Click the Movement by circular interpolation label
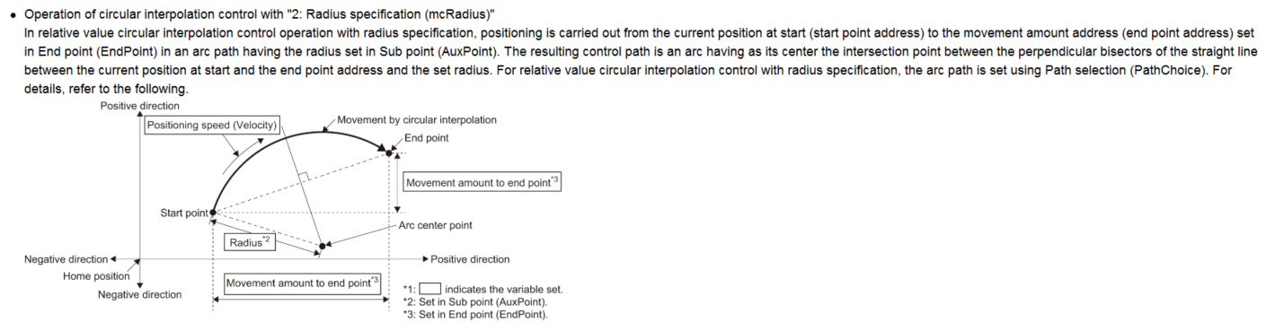The height and width of the screenshot is (331, 1266). pyautogui.click(x=417, y=119)
